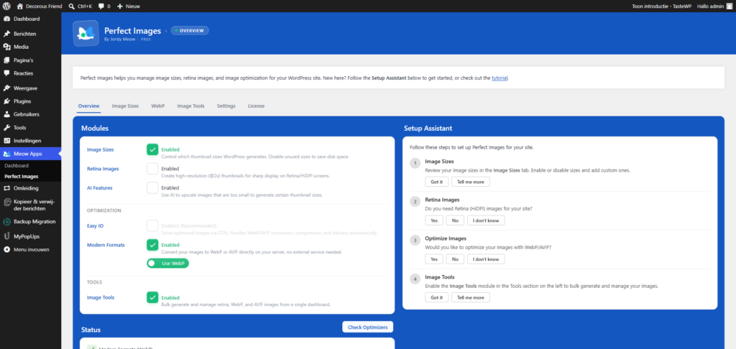Click the Hallo admin account text
The image size is (736, 349).
[711, 6]
